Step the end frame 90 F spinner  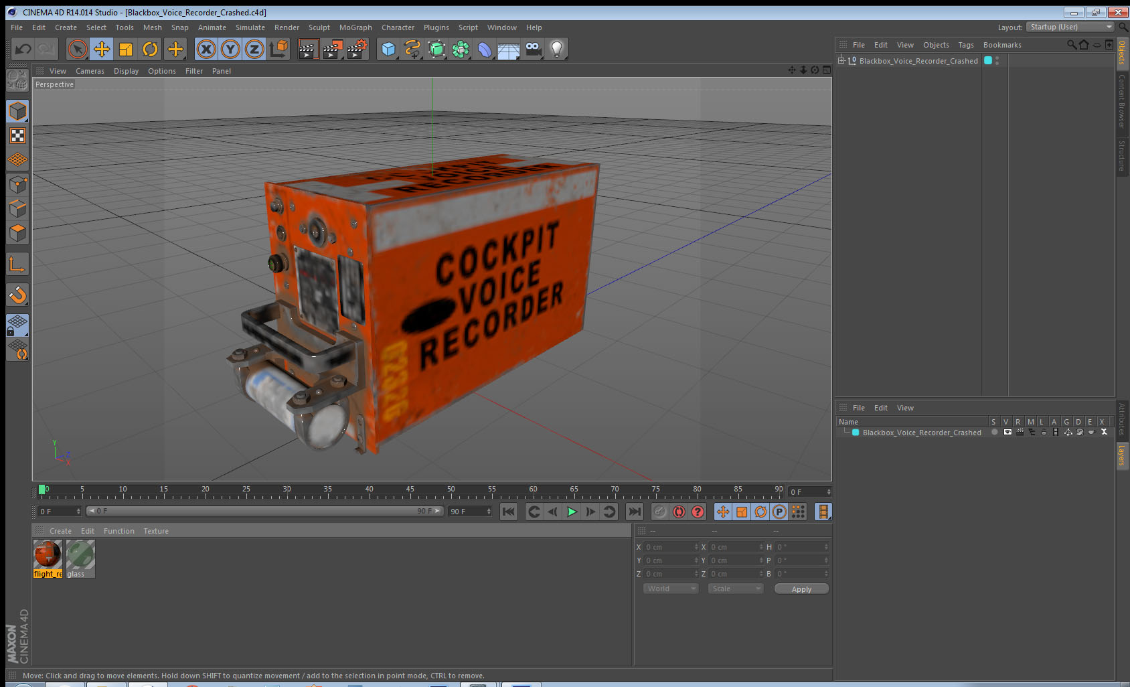click(x=489, y=512)
